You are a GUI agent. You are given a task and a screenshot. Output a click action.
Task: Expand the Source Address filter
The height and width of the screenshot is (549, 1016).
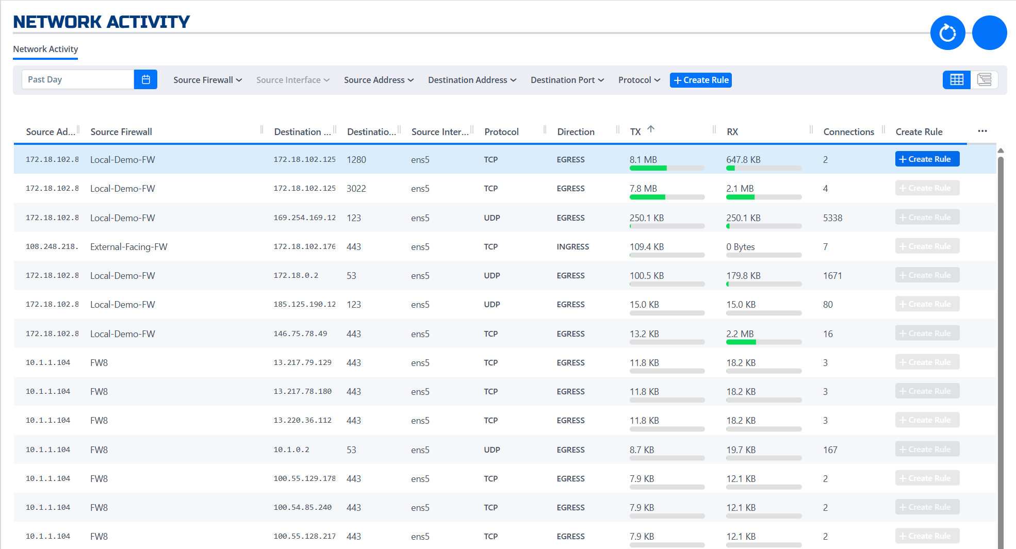tap(379, 80)
